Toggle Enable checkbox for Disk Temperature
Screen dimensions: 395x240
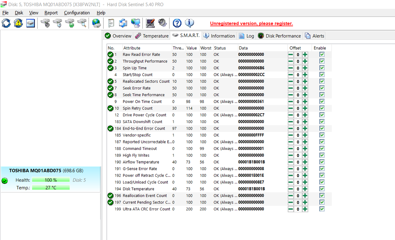pos(322,189)
